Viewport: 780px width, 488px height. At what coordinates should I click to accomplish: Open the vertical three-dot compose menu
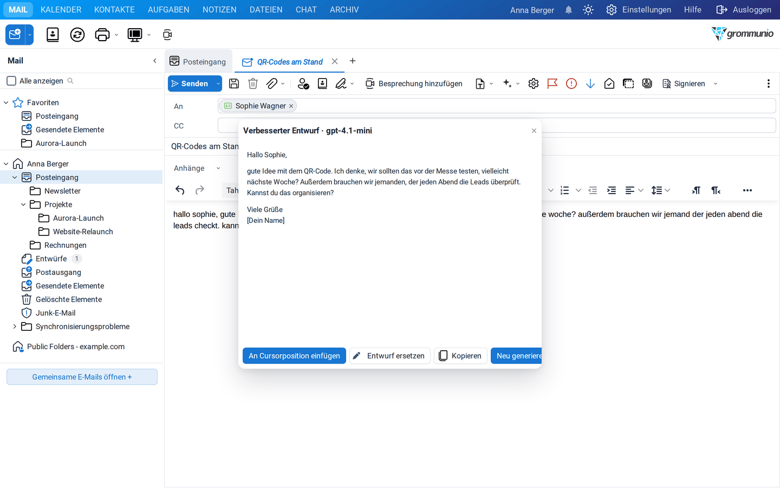768,84
